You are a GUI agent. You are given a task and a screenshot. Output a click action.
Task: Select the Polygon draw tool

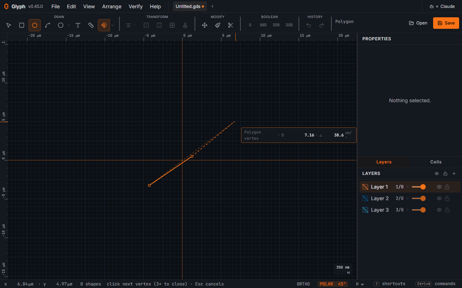point(35,25)
